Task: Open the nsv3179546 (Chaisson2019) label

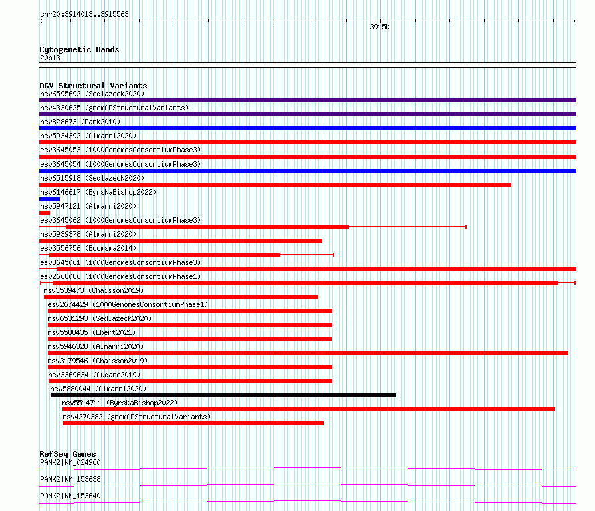Action: (98, 361)
